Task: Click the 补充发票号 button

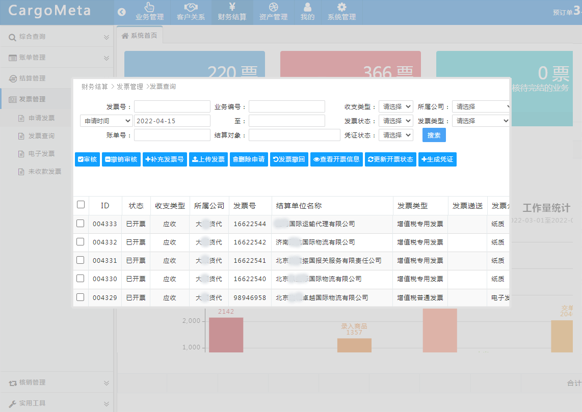Action: (165, 159)
